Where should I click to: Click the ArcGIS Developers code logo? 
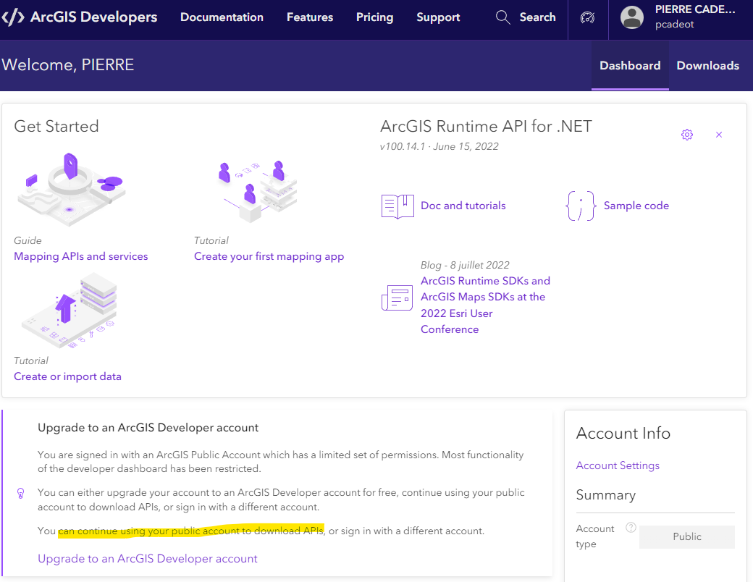(x=12, y=17)
